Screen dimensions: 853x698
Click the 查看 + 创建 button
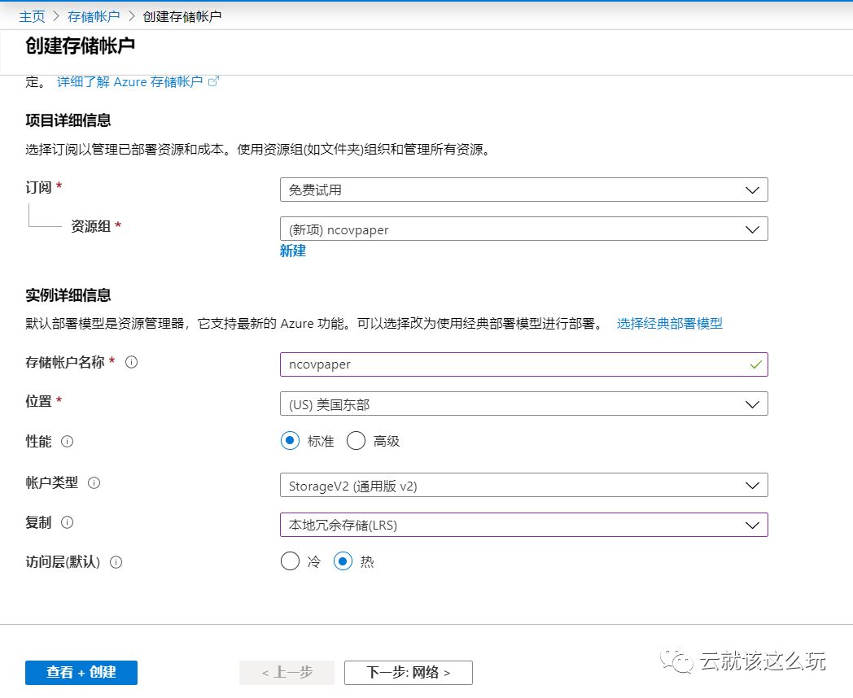81,673
